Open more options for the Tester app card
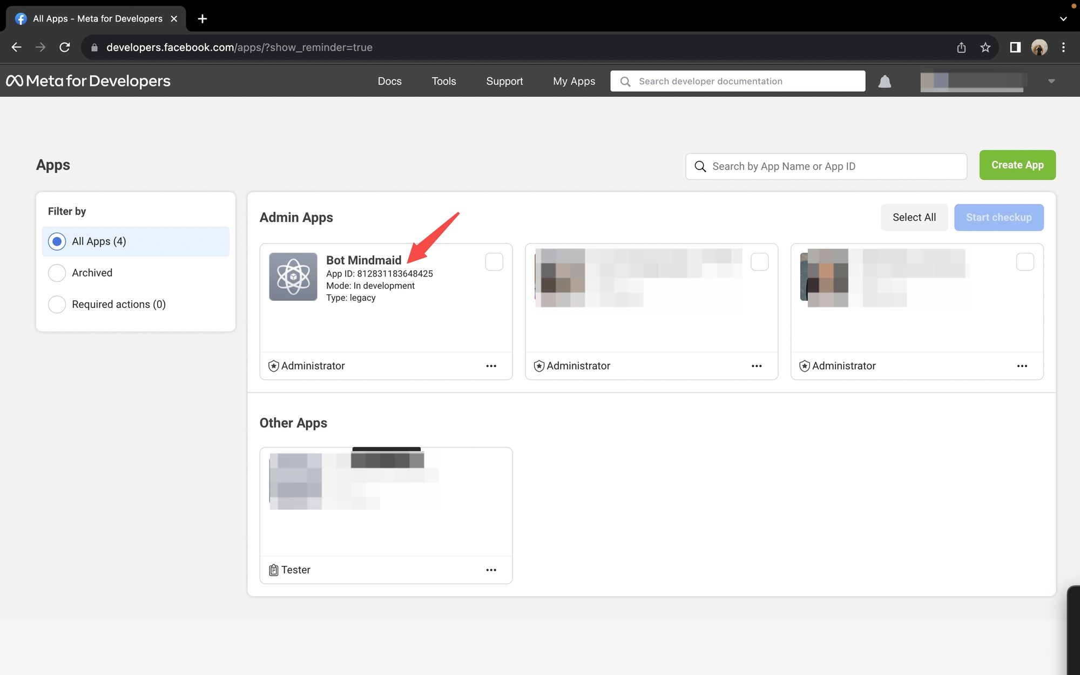The height and width of the screenshot is (675, 1080). (x=491, y=570)
